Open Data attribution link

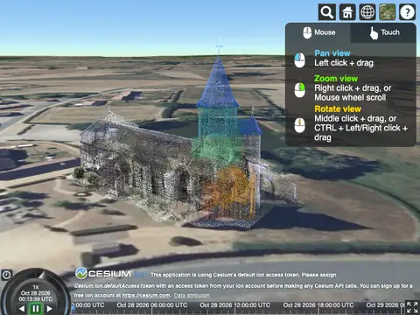[192, 295]
